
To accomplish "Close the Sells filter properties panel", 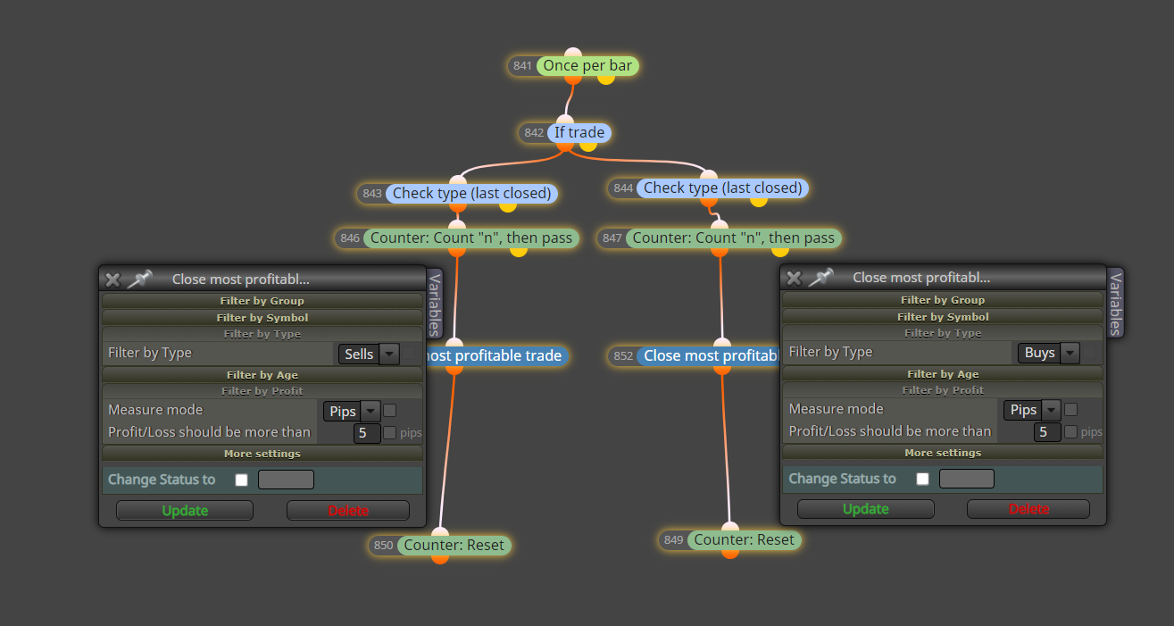I will click(112, 280).
